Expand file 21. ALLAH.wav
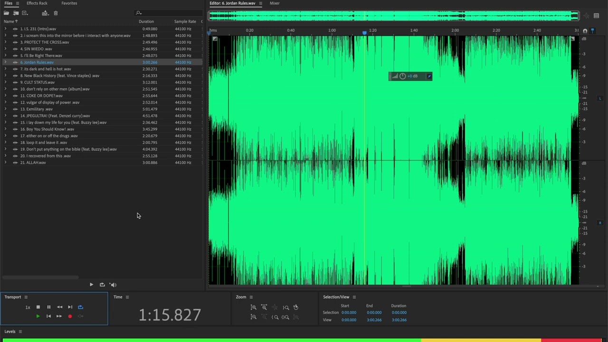The image size is (608, 342). tap(5, 162)
